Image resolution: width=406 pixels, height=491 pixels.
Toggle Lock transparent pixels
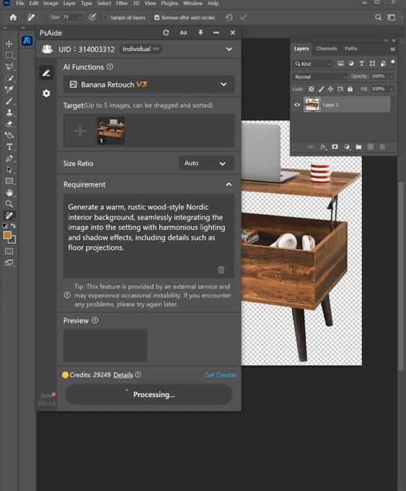(311, 89)
